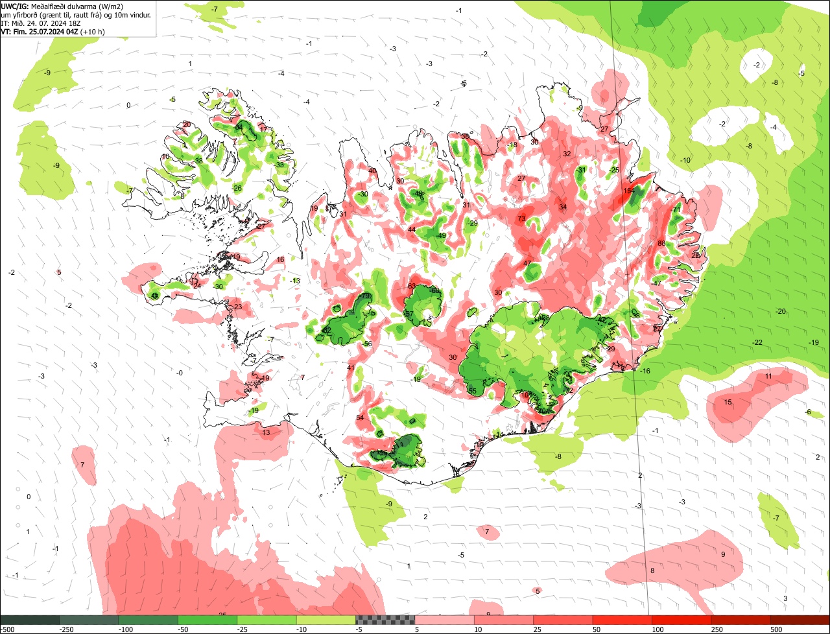Viewport: 830px width, 634px height.
Task: Click the '-100' legend label
Action: (x=125, y=629)
